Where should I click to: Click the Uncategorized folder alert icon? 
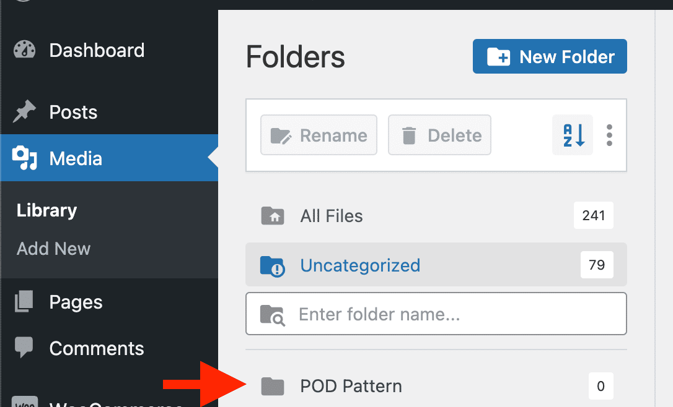(272, 265)
